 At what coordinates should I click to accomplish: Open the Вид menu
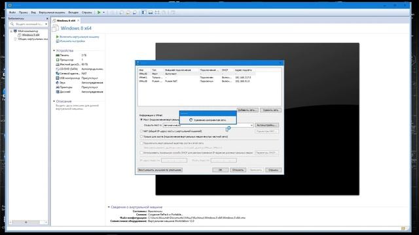click(33, 12)
